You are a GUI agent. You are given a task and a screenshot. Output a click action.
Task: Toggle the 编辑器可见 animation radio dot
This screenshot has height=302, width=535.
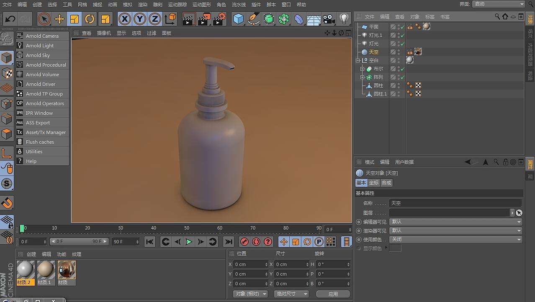coord(359,222)
